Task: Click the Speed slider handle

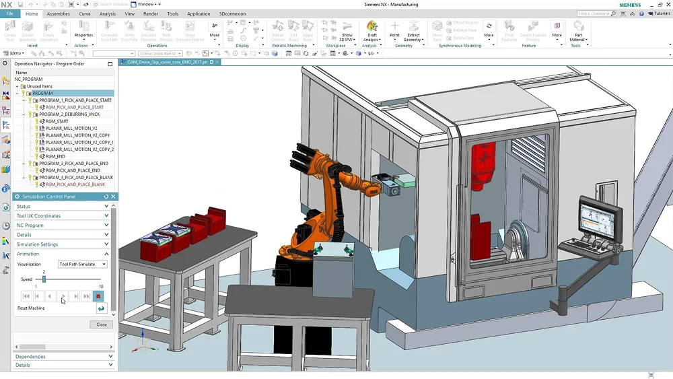Action: 44,279
